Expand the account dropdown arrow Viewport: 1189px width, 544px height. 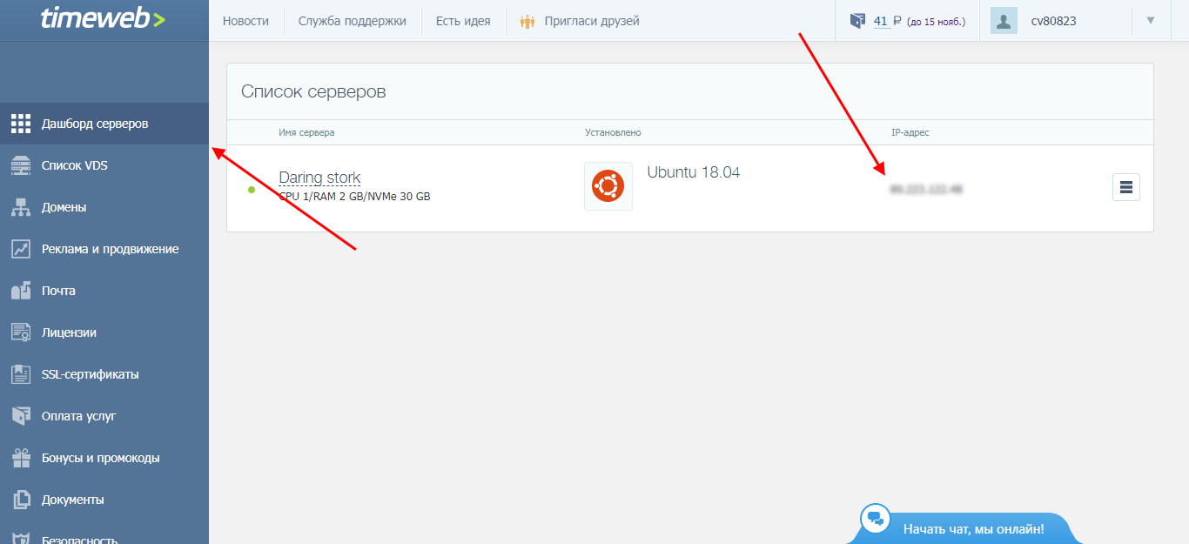1151,20
